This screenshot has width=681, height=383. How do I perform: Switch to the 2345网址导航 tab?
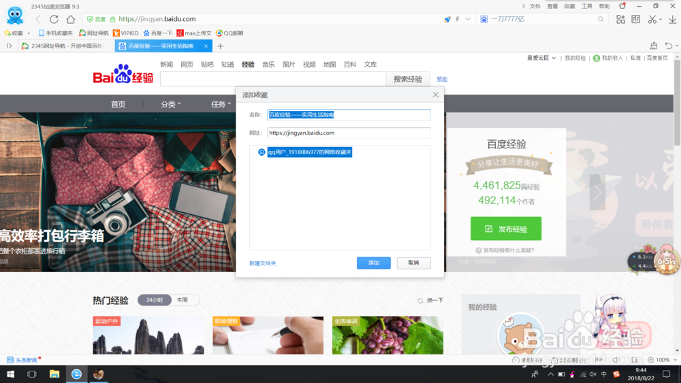65,46
